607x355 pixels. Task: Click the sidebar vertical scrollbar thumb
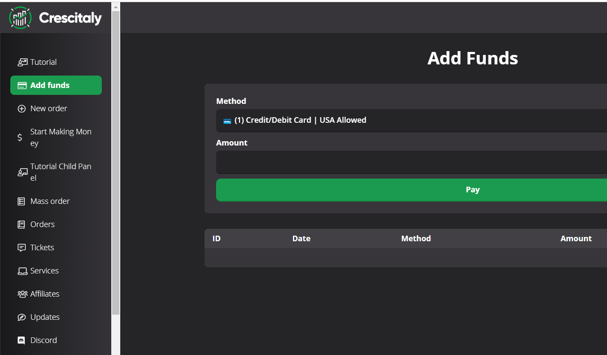[x=116, y=163]
